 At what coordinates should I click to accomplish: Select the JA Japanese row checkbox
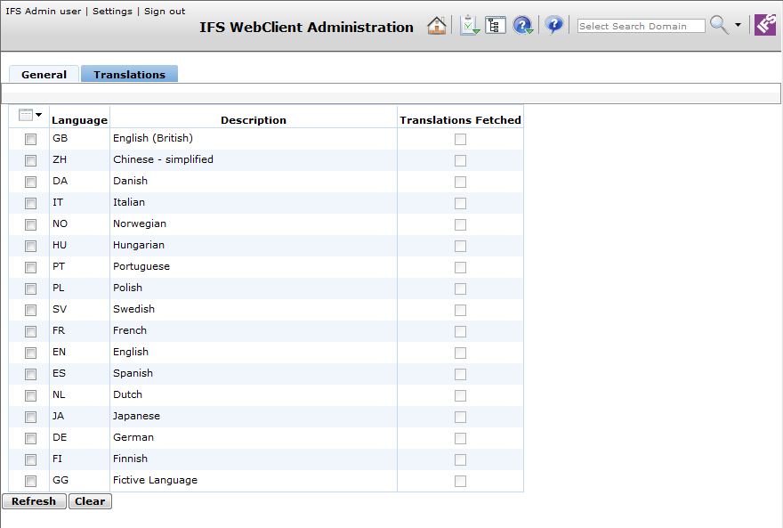30,417
